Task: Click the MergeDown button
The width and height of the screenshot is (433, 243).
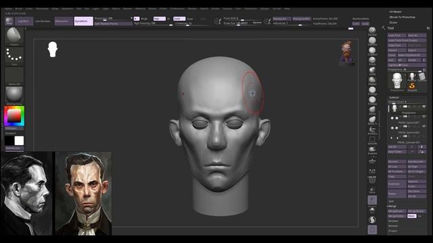Action: point(397,211)
